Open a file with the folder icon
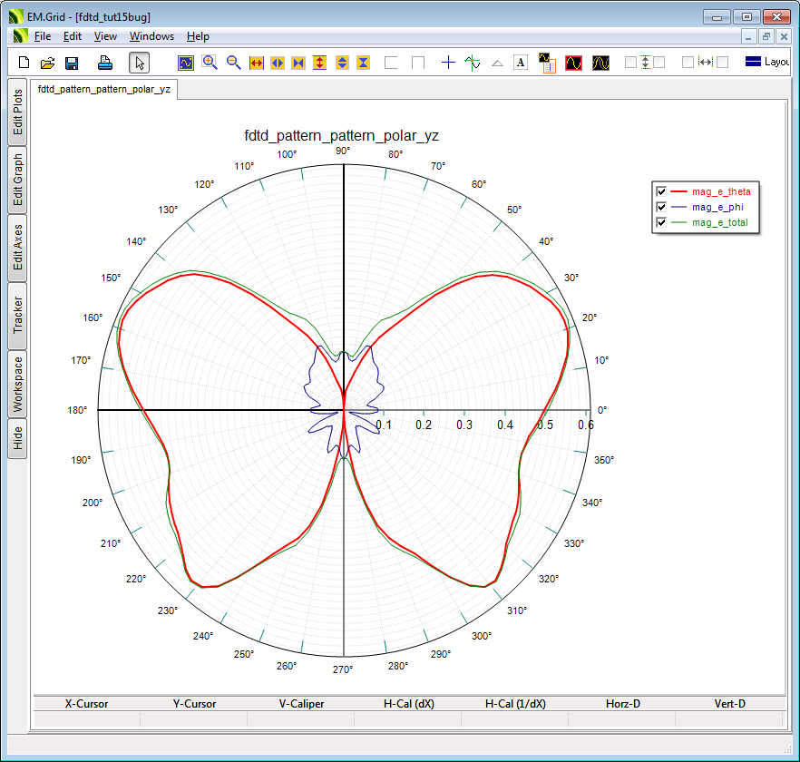The image size is (800, 762). pyautogui.click(x=48, y=63)
